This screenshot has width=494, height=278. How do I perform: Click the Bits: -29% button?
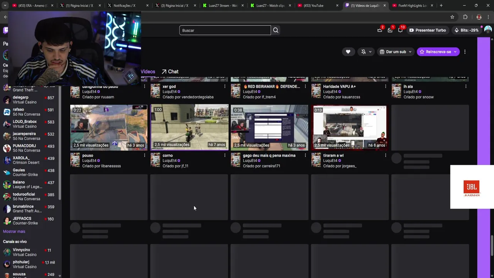click(x=466, y=30)
